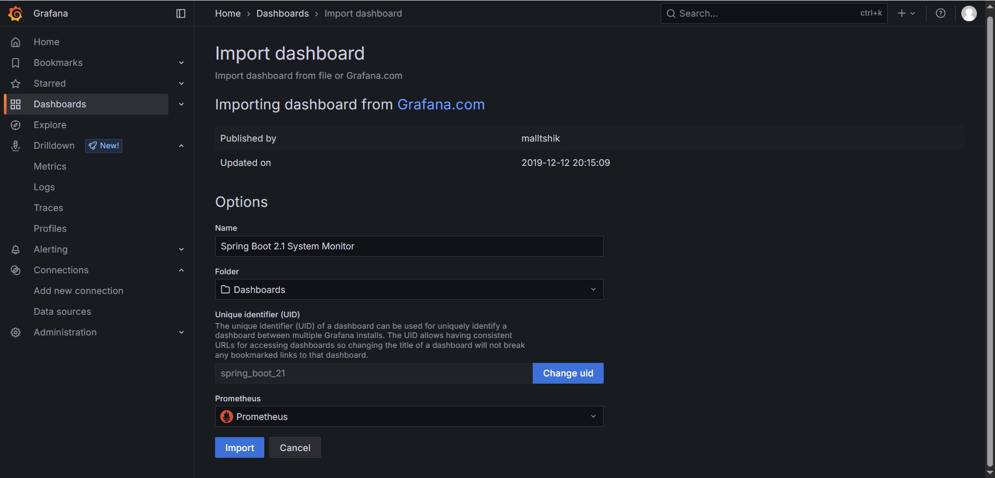The height and width of the screenshot is (478, 995).
Task: Follow the Grafana.com link
Action: [440, 105]
